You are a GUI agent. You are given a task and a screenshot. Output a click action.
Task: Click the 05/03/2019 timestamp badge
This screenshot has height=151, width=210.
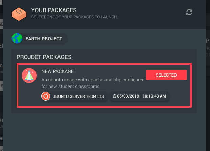pyautogui.click(x=140, y=96)
